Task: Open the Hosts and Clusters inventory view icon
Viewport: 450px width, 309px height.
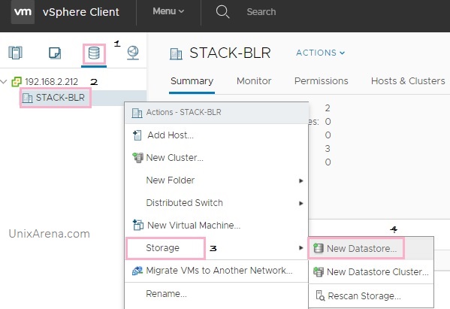Action: tap(15, 53)
